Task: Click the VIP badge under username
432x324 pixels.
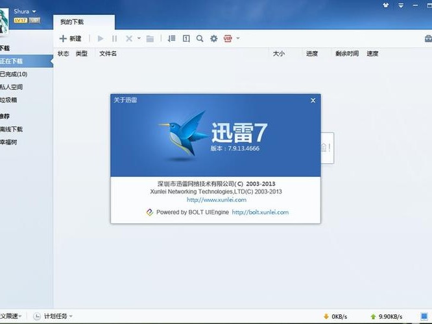Action: point(34,20)
